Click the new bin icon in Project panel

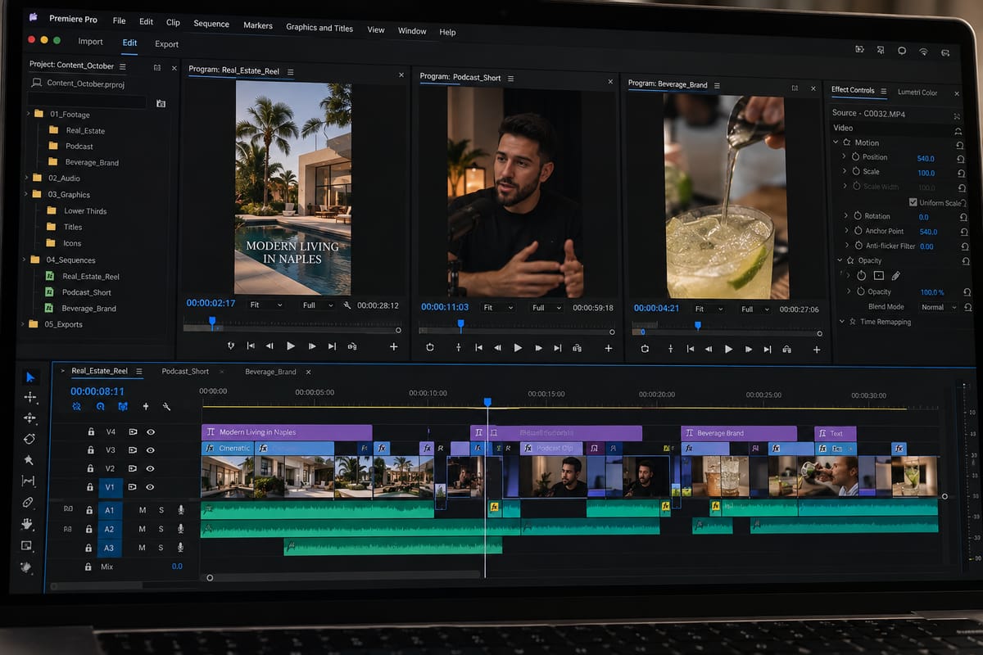pos(161,103)
